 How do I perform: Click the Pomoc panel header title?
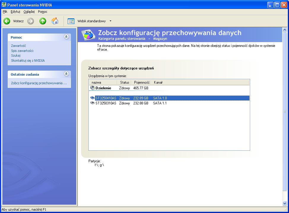point(16,37)
